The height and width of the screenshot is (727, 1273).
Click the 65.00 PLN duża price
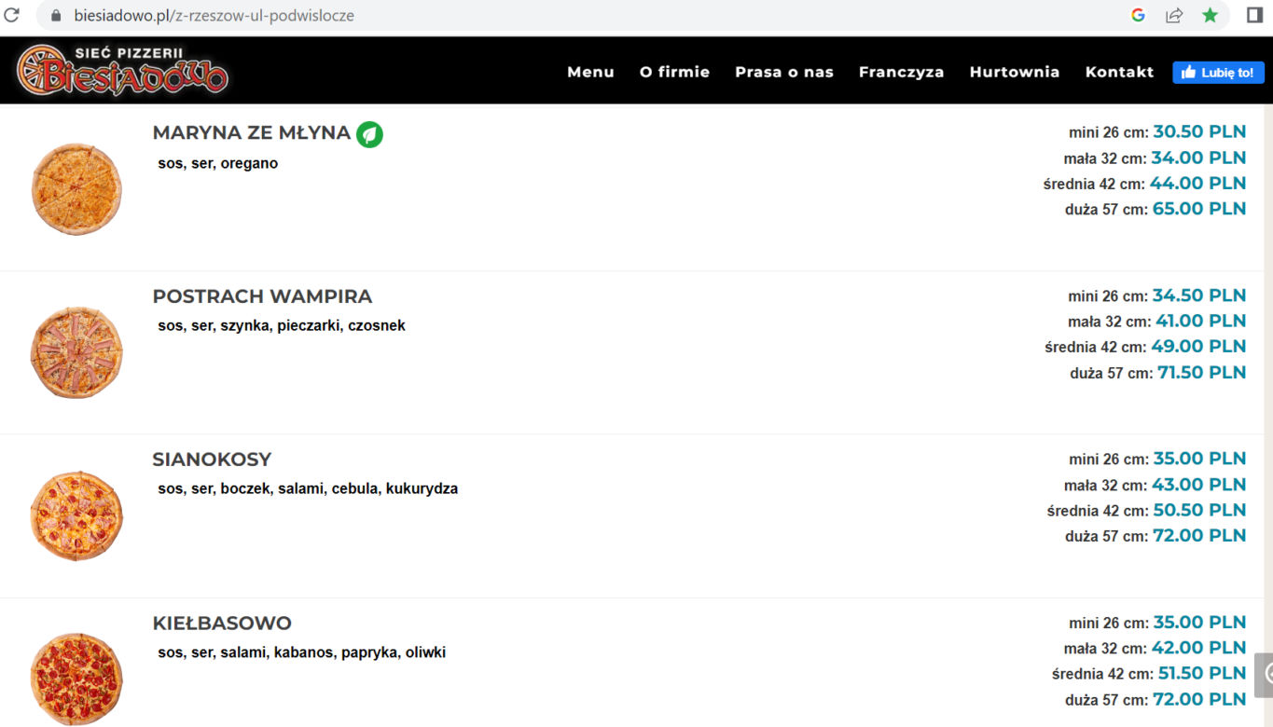coord(1199,209)
